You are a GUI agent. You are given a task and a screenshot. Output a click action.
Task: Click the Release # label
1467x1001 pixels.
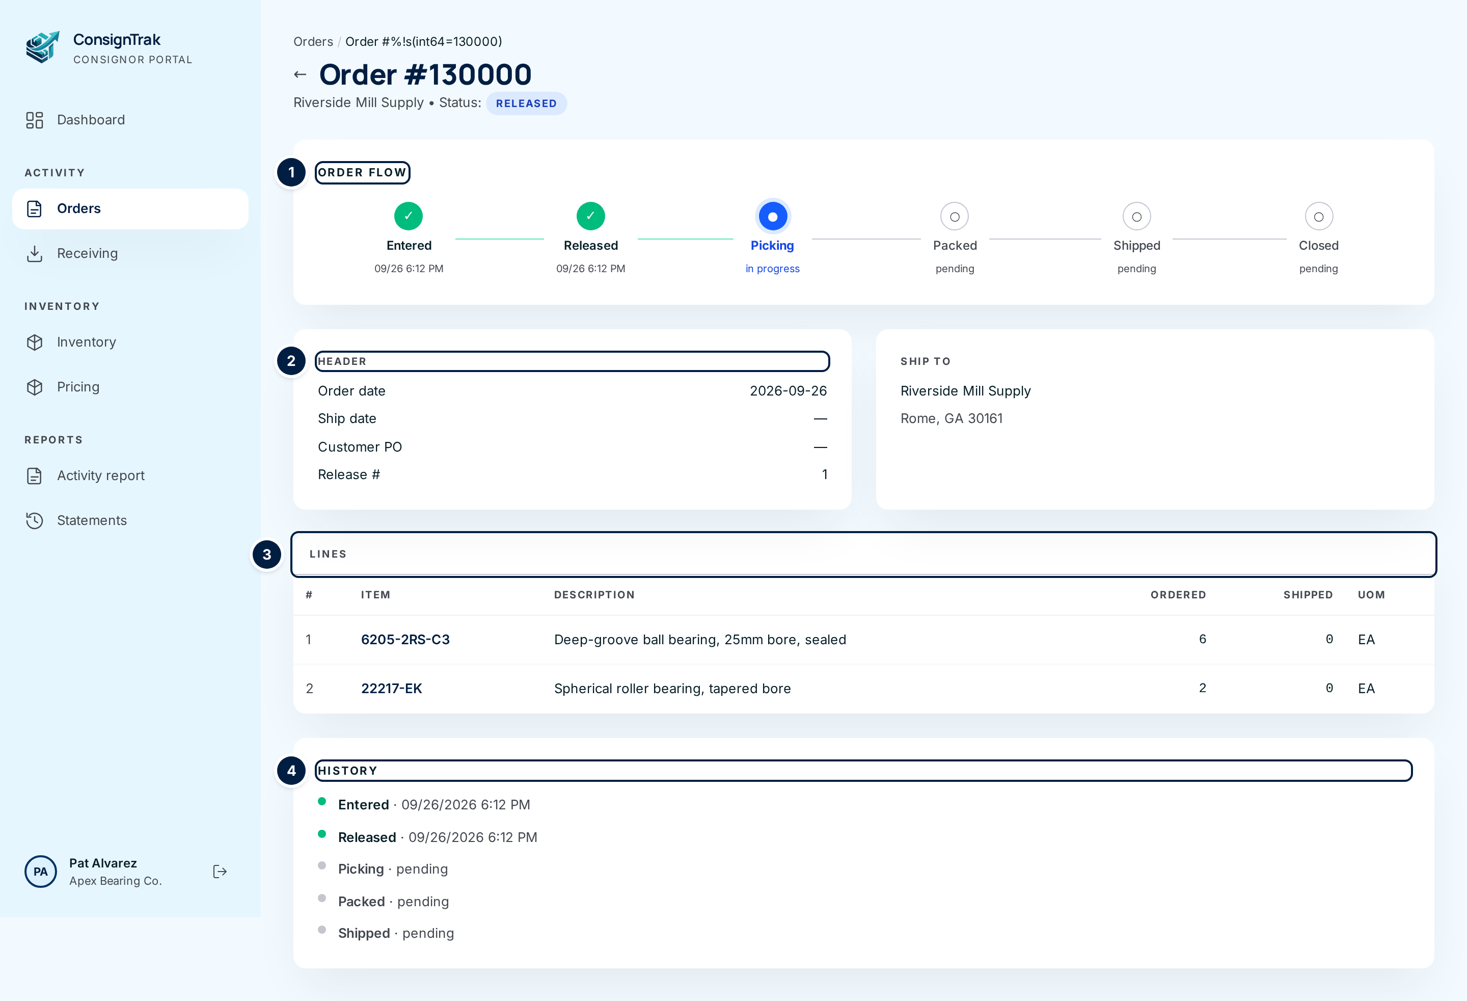(x=349, y=475)
